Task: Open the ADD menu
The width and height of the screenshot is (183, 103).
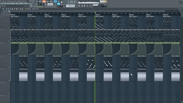Action: (8, 3)
